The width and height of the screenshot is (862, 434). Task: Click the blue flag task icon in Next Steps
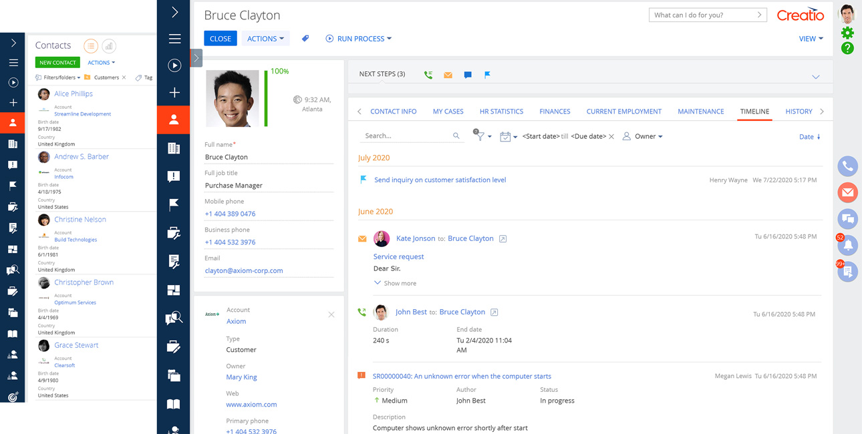click(x=487, y=75)
